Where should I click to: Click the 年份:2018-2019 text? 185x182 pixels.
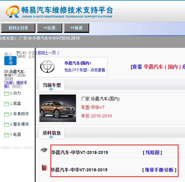coord(96,116)
